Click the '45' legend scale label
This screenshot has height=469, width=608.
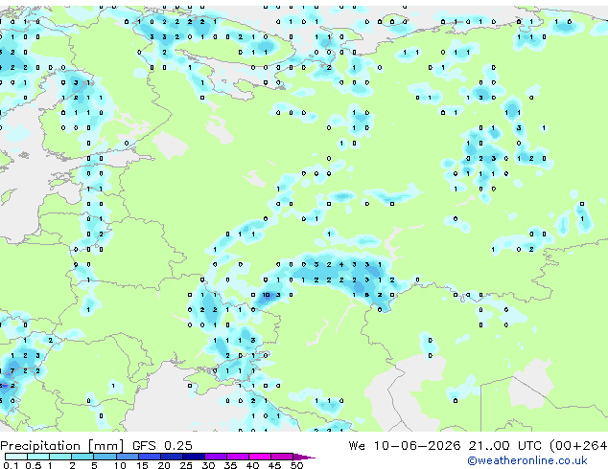coord(274,465)
